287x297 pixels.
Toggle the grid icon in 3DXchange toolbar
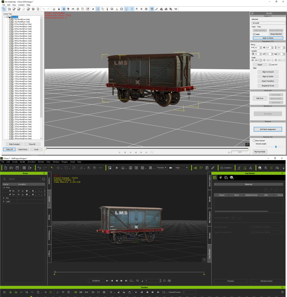[x=98, y=9]
